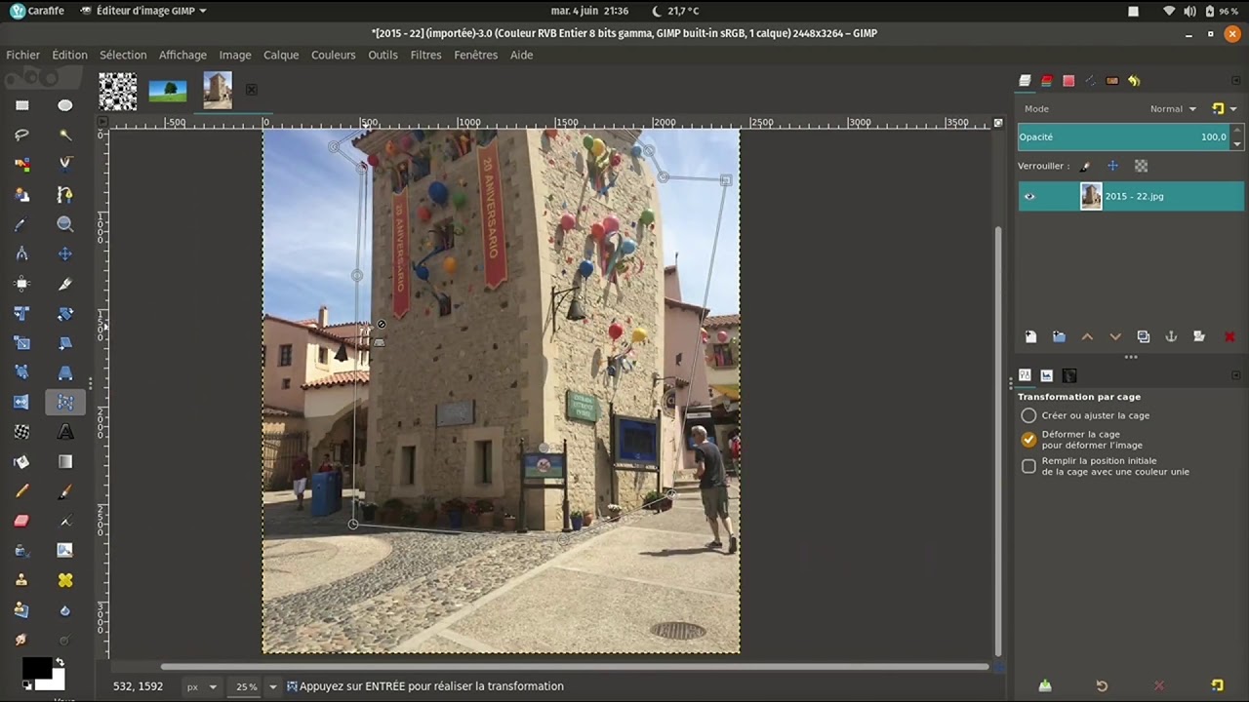Select the Flip tool

[x=21, y=402]
